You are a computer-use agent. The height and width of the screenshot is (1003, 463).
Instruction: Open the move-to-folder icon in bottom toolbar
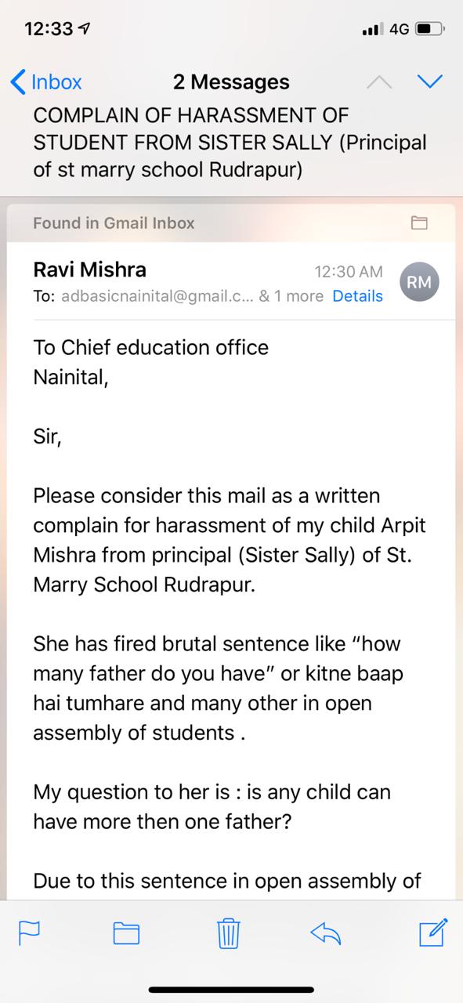[x=126, y=932]
